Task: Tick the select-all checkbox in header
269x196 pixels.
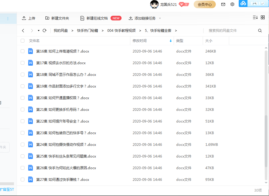Action: tap(22, 41)
